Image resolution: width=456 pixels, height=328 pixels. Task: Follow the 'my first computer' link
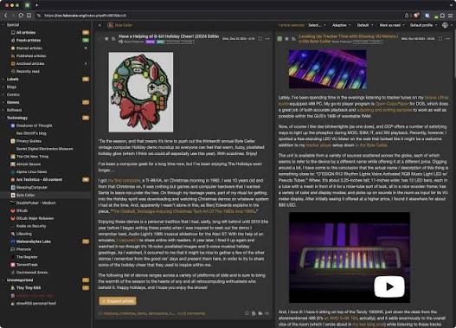click(x=125, y=180)
